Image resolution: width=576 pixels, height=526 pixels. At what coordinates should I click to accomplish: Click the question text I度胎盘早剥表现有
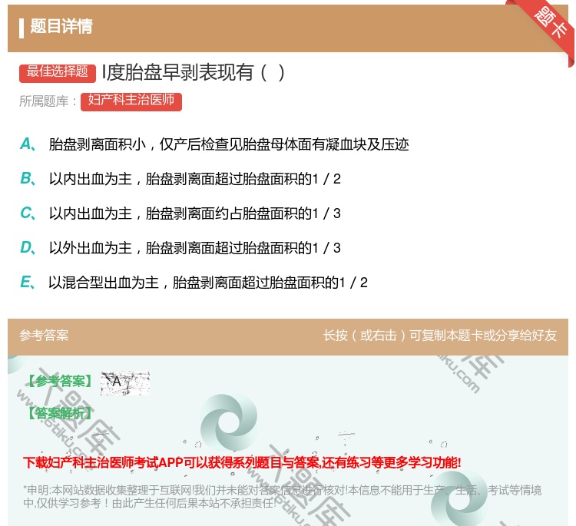(x=194, y=72)
